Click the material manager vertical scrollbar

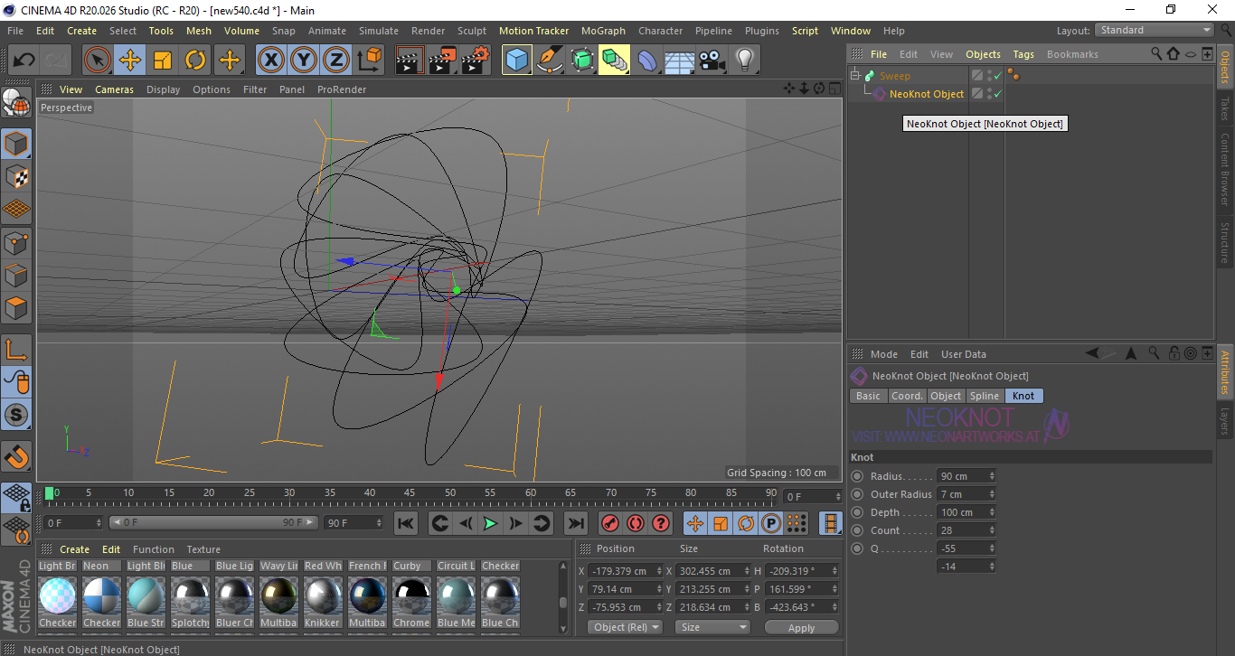[x=563, y=596]
